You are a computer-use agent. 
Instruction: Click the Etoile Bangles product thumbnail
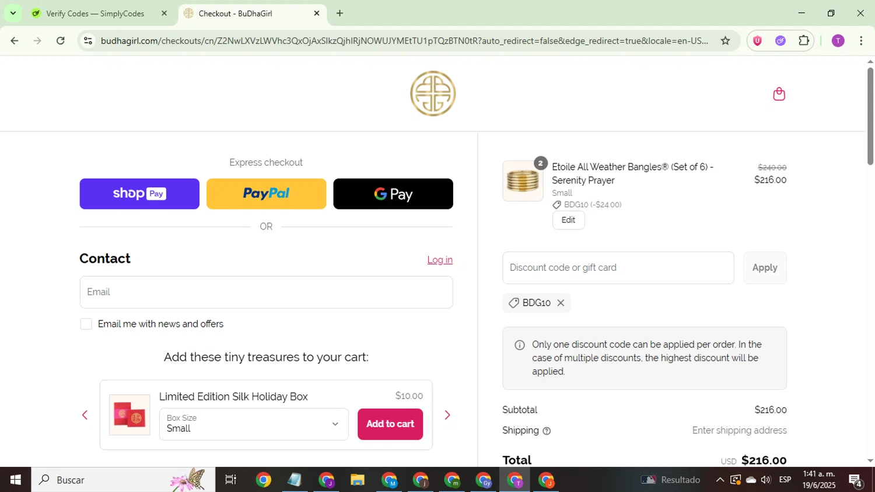point(523,181)
